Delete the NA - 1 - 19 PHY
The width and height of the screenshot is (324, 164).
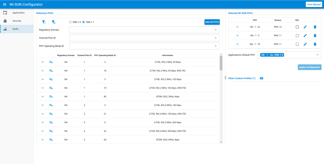pyautogui.click(x=315, y=44)
